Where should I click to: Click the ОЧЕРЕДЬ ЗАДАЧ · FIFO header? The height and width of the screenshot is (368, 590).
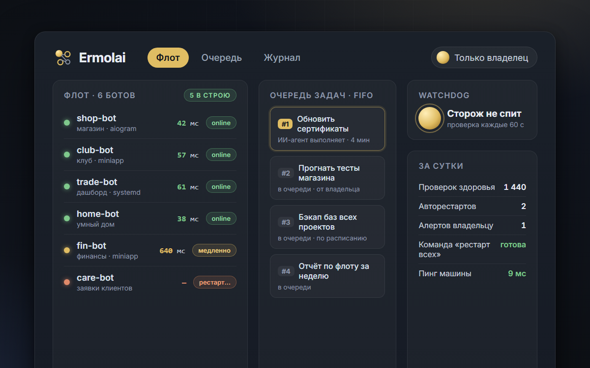point(322,95)
